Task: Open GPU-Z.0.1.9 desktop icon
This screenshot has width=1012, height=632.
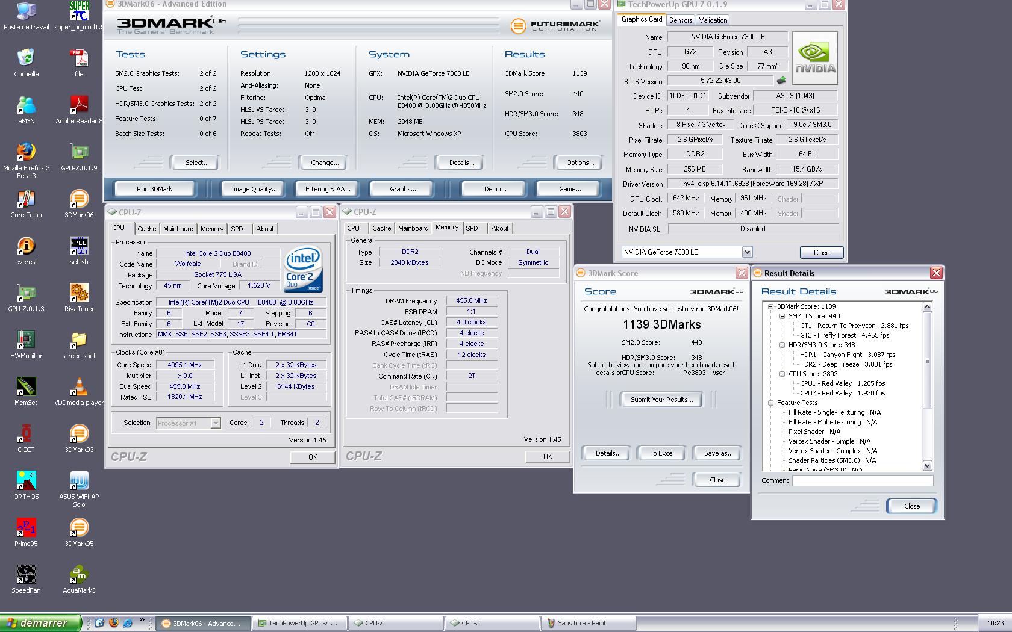Action: [x=79, y=157]
